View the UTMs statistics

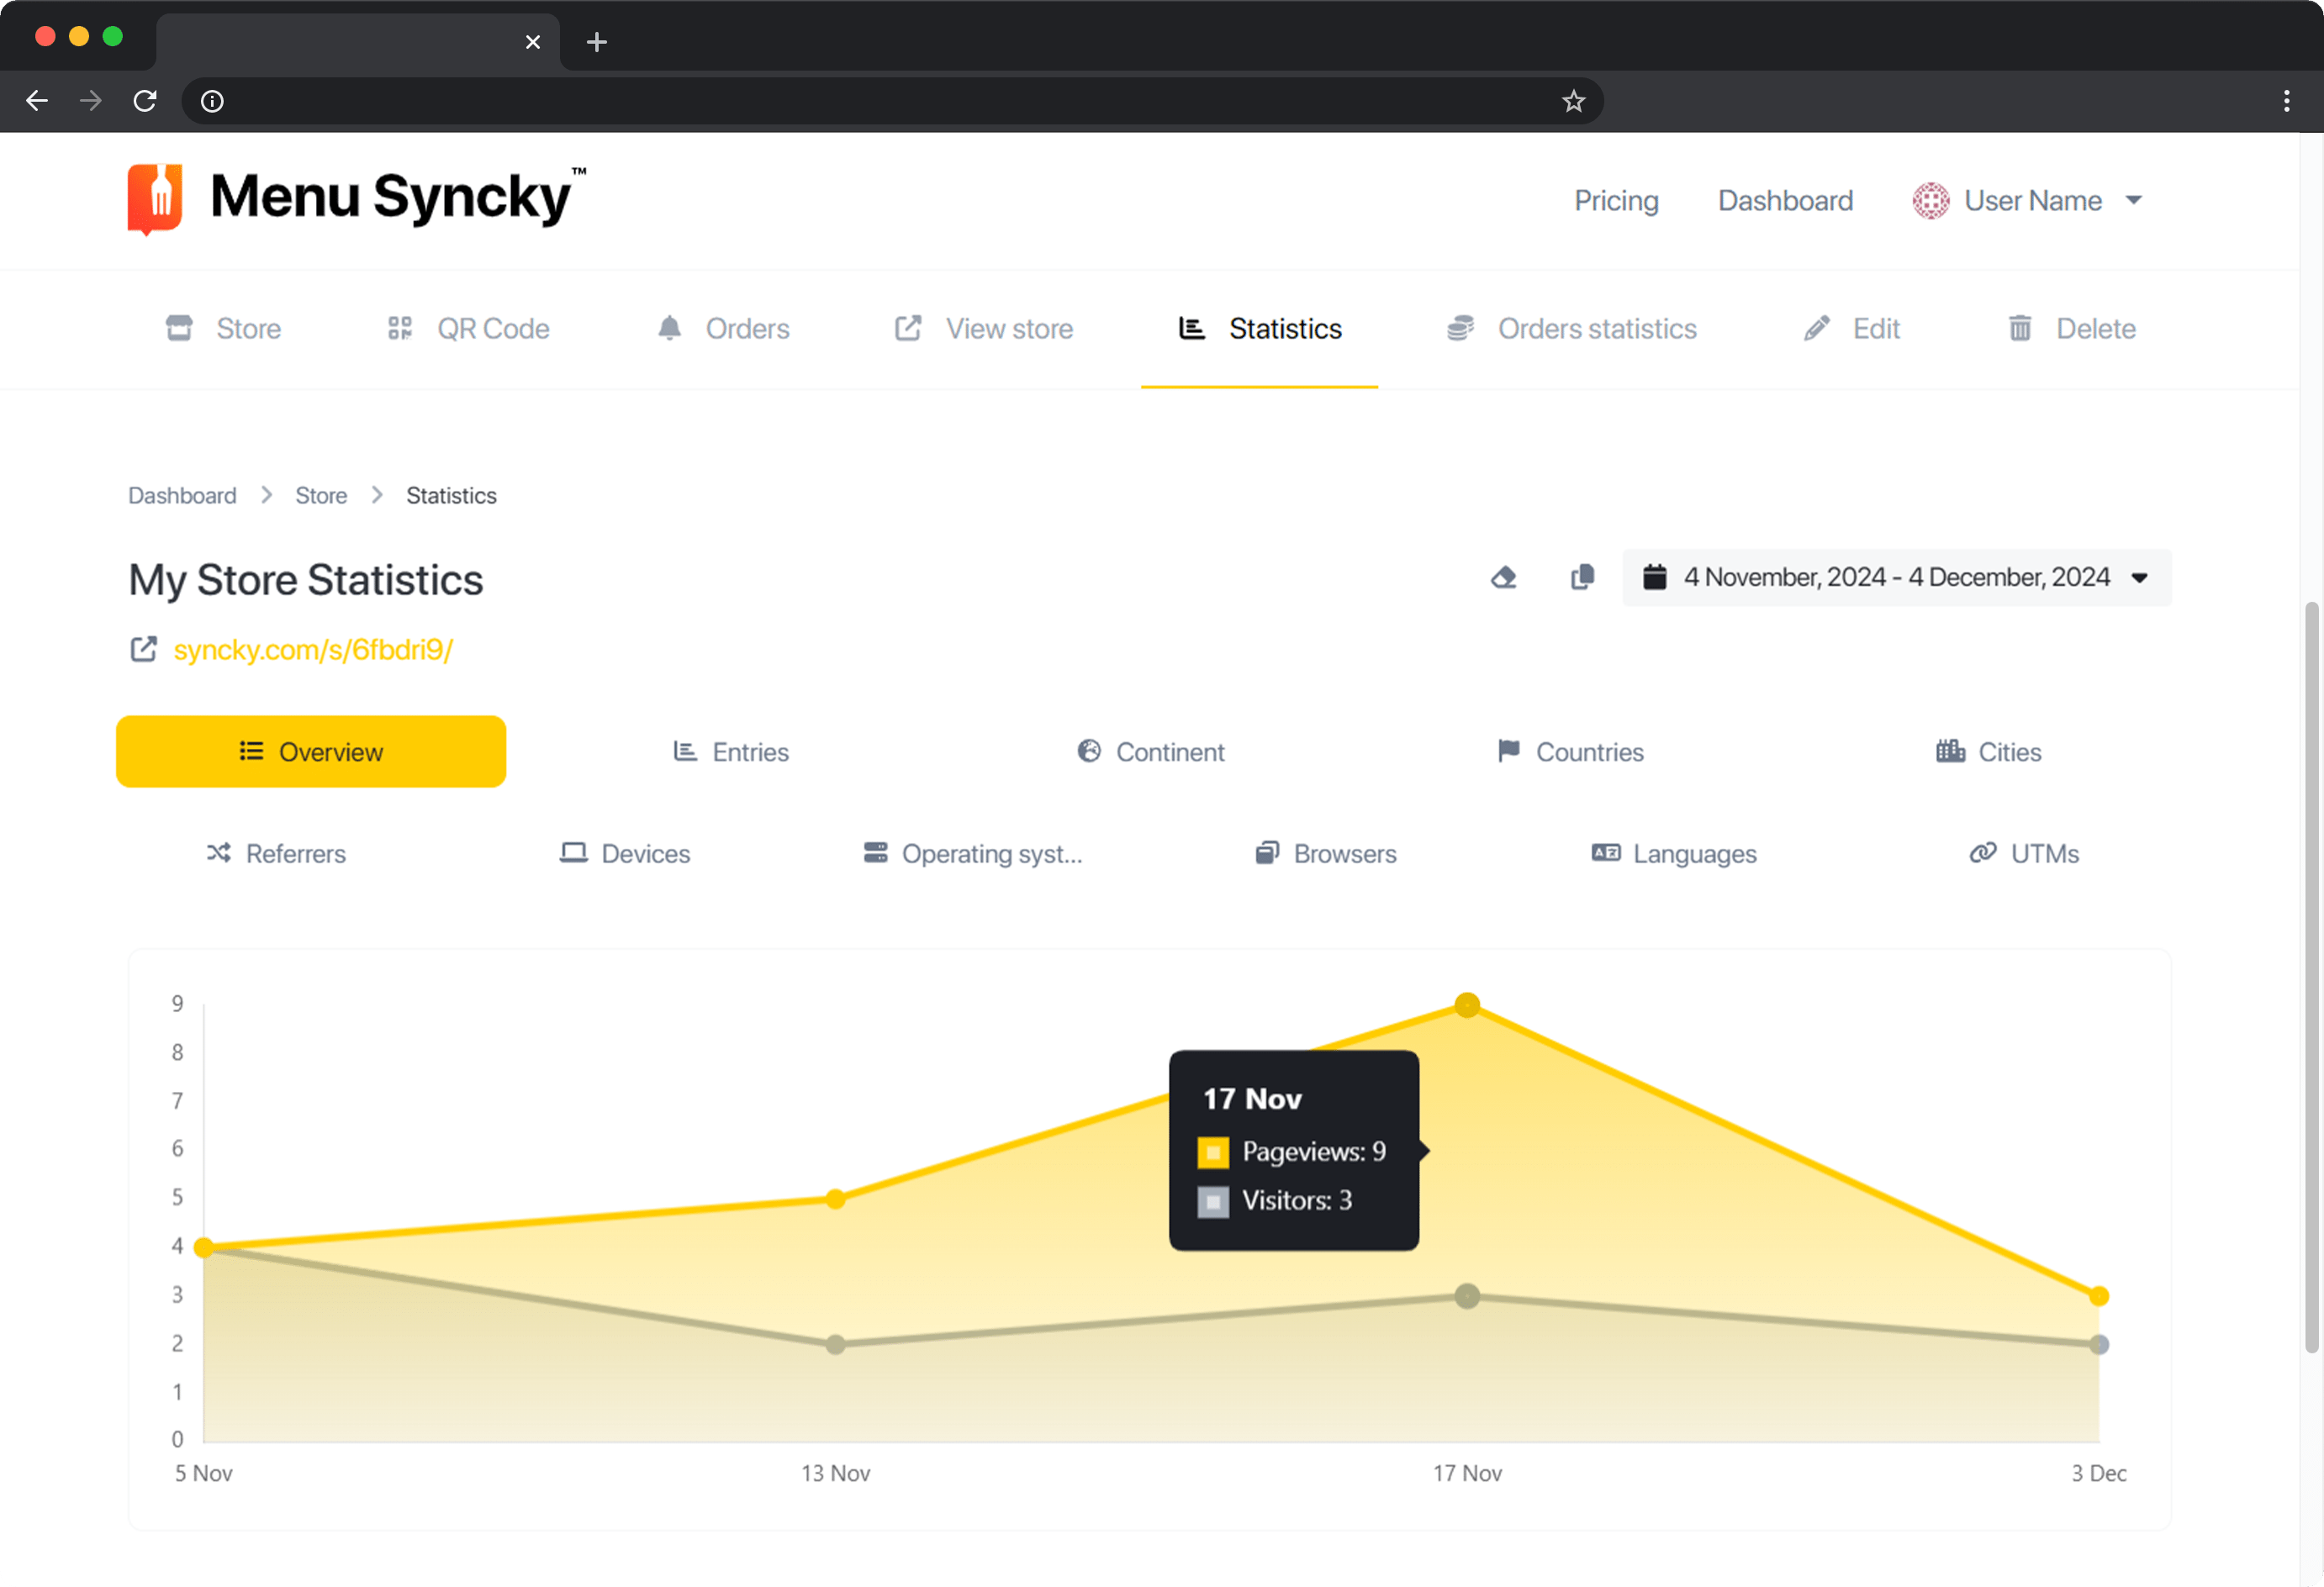coord(2024,853)
